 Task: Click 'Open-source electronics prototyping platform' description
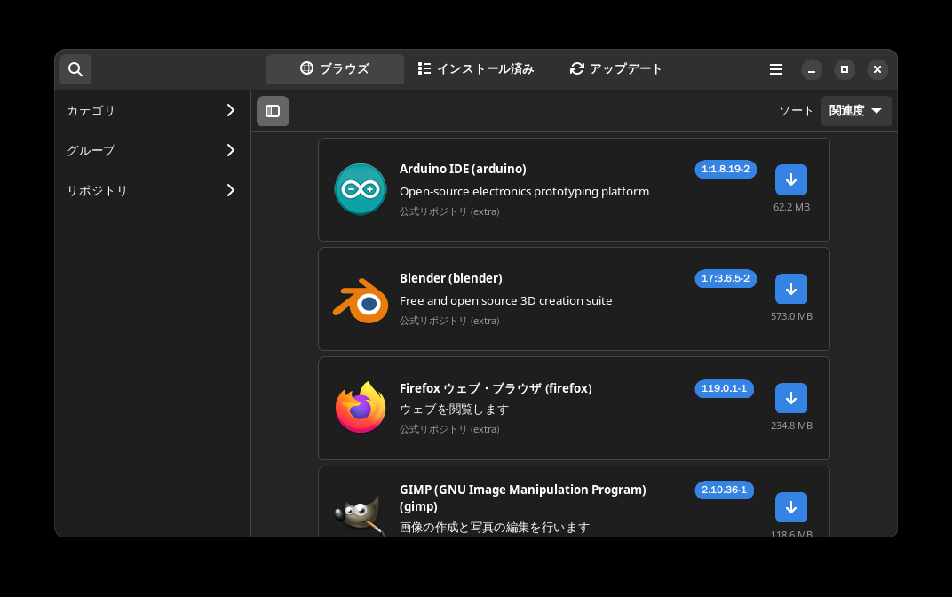click(525, 191)
